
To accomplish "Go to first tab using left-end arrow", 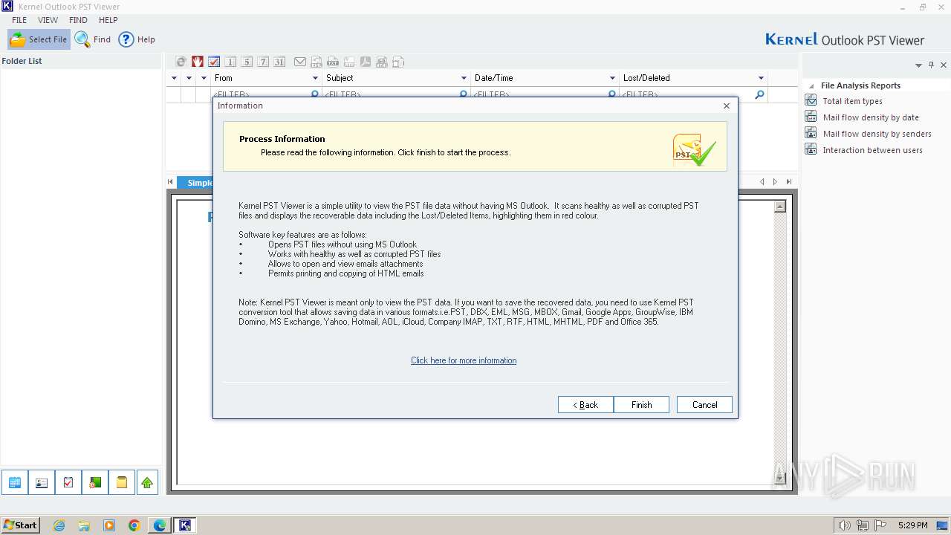I will tap(170, 182).
